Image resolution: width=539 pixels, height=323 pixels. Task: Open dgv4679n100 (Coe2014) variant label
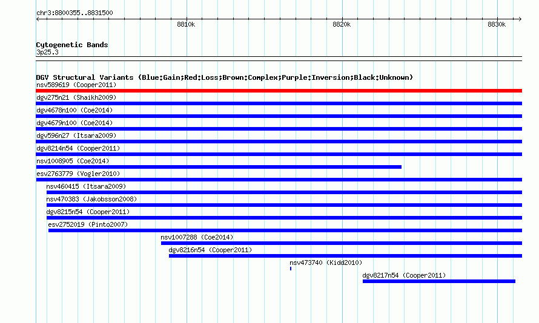pyautogui.click(x=74, y=123)
